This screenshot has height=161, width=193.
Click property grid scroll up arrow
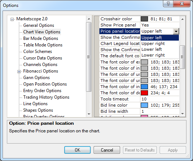[182, 19]
